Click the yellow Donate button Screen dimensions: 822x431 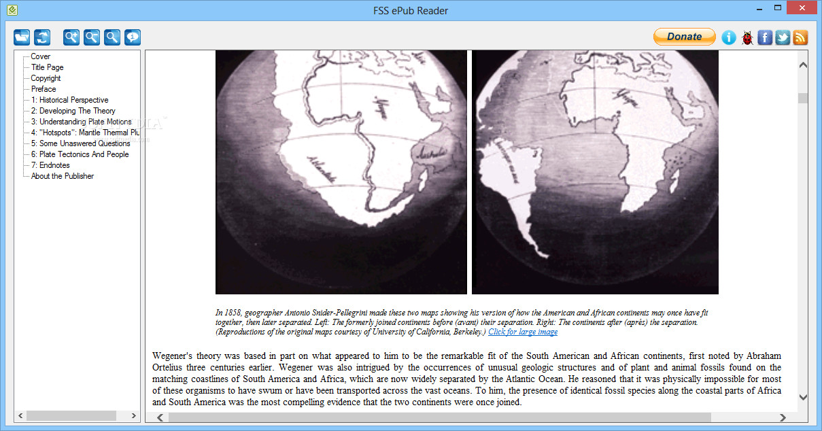(x=685, y=37)
